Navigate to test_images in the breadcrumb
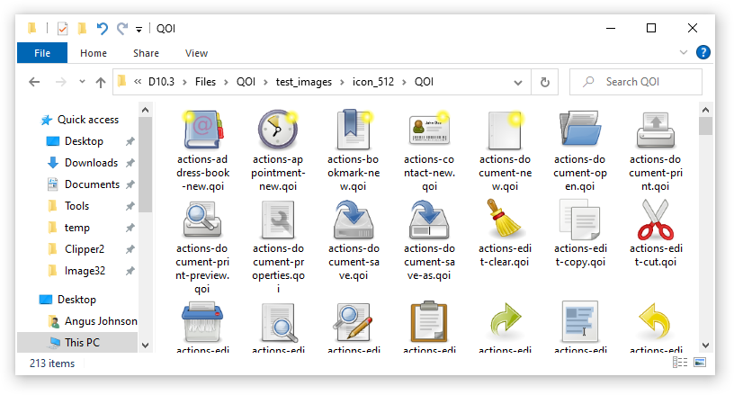 click(304, 82)
